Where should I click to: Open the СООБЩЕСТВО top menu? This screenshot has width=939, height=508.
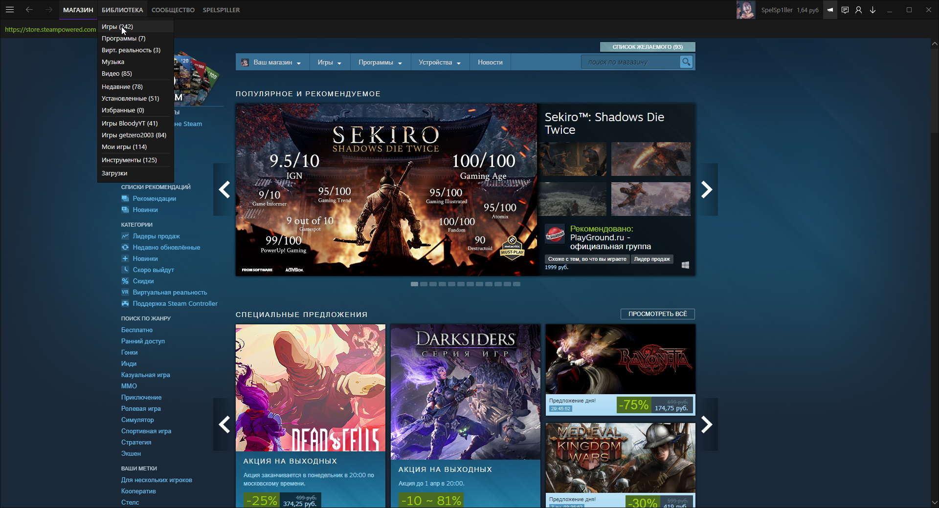[x=173, y=10]
